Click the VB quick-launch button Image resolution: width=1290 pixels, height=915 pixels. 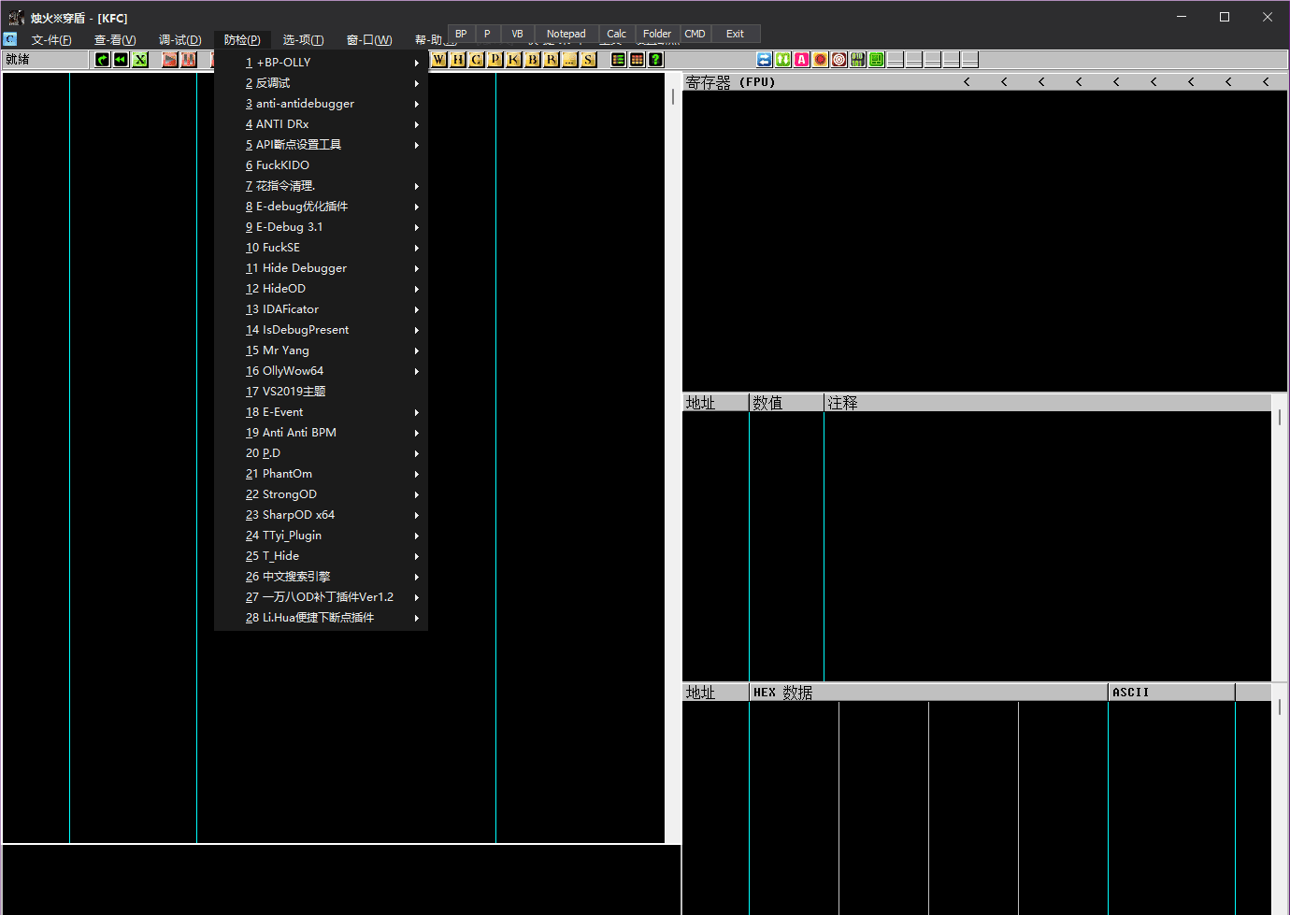[x=517, y=34]
